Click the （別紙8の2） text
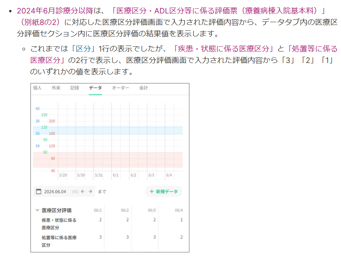 click(40, 22)
